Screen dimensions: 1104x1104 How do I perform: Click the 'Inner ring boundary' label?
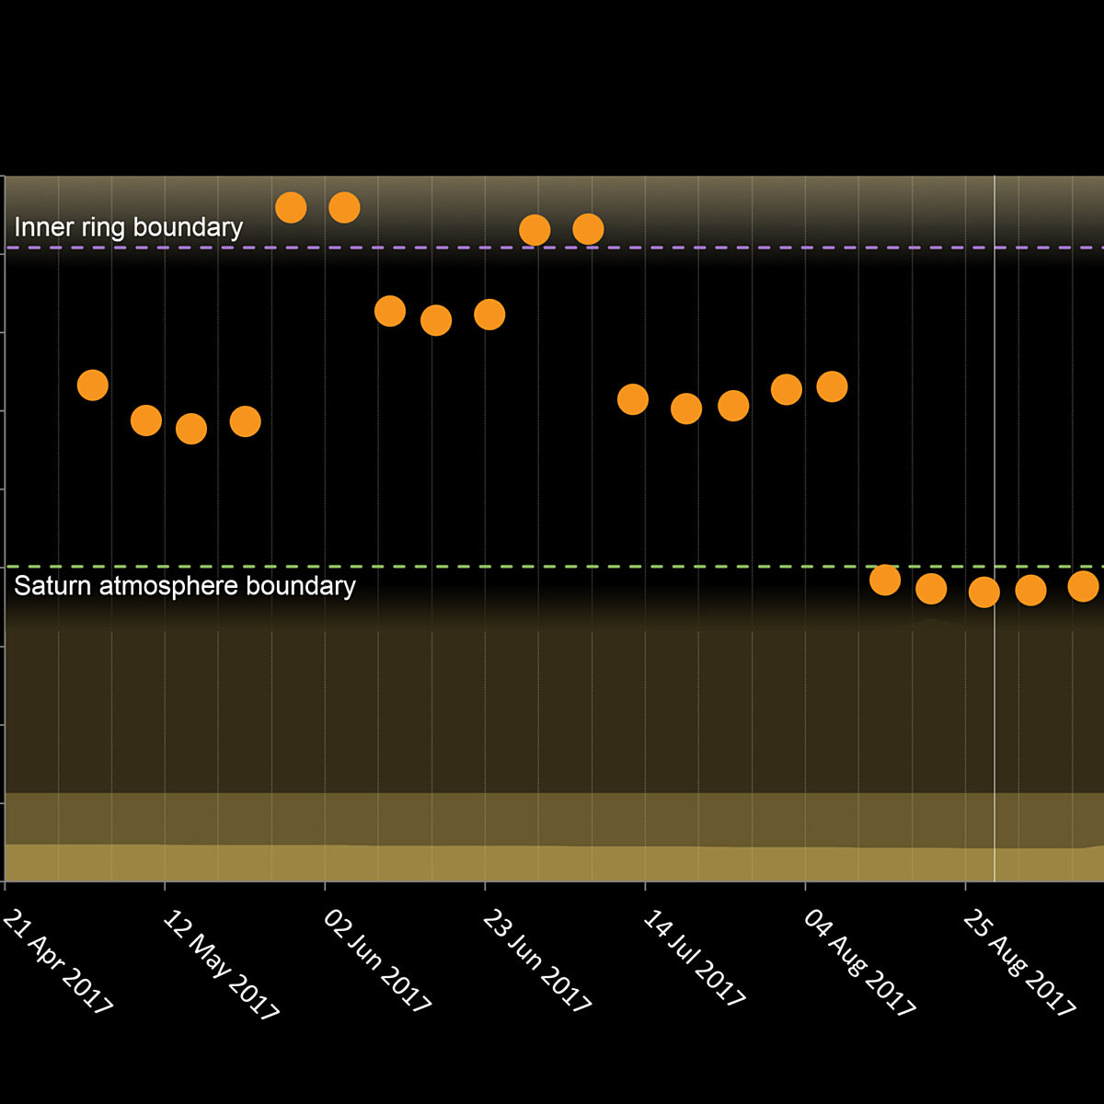[x=129, y=227]
